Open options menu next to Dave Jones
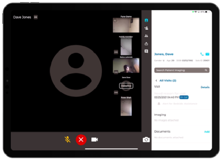Screen dimensions: 223x161 [36, 17]
